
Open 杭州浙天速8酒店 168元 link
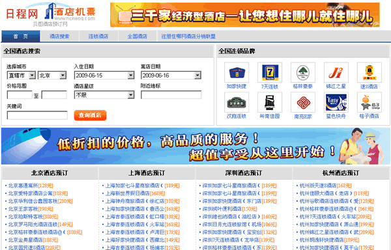326,186
